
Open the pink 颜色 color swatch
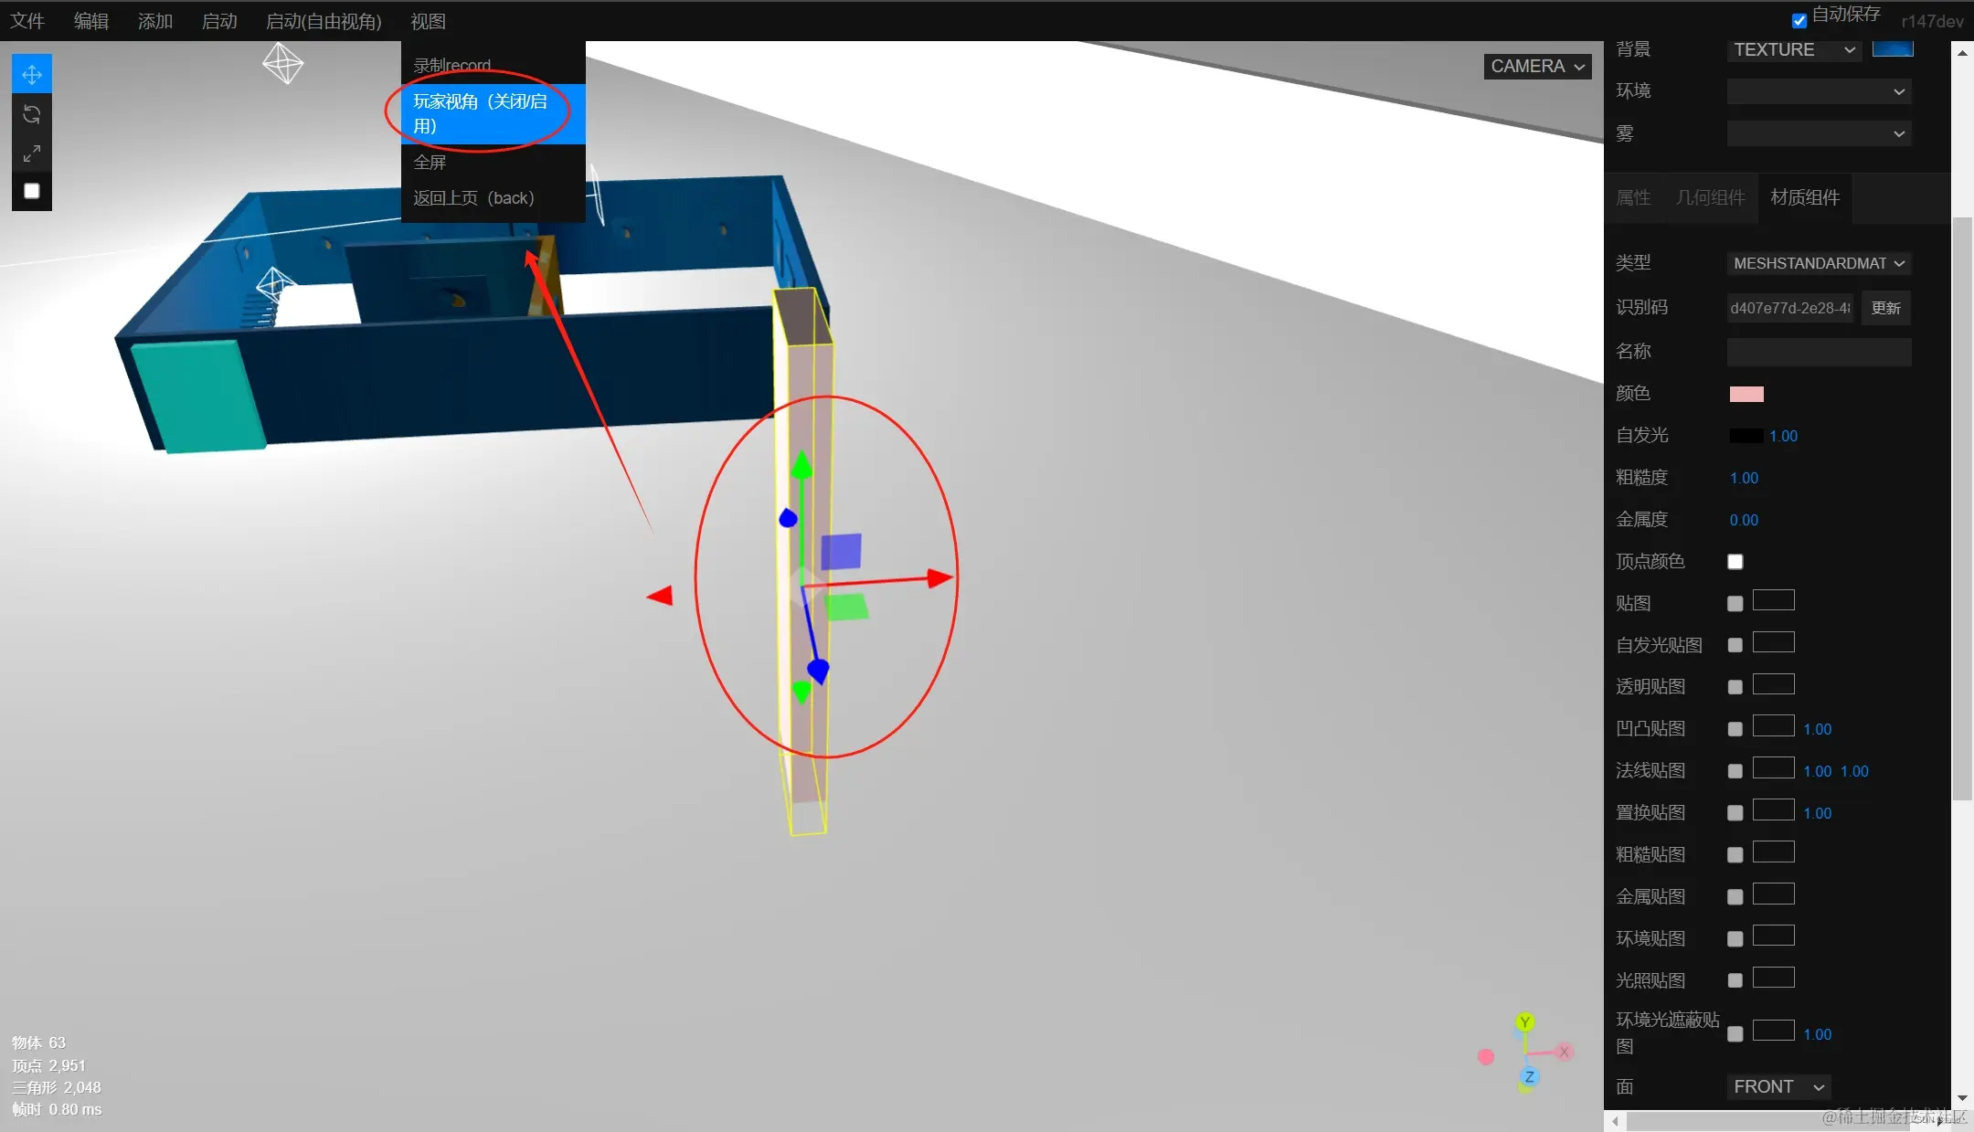1746,394
